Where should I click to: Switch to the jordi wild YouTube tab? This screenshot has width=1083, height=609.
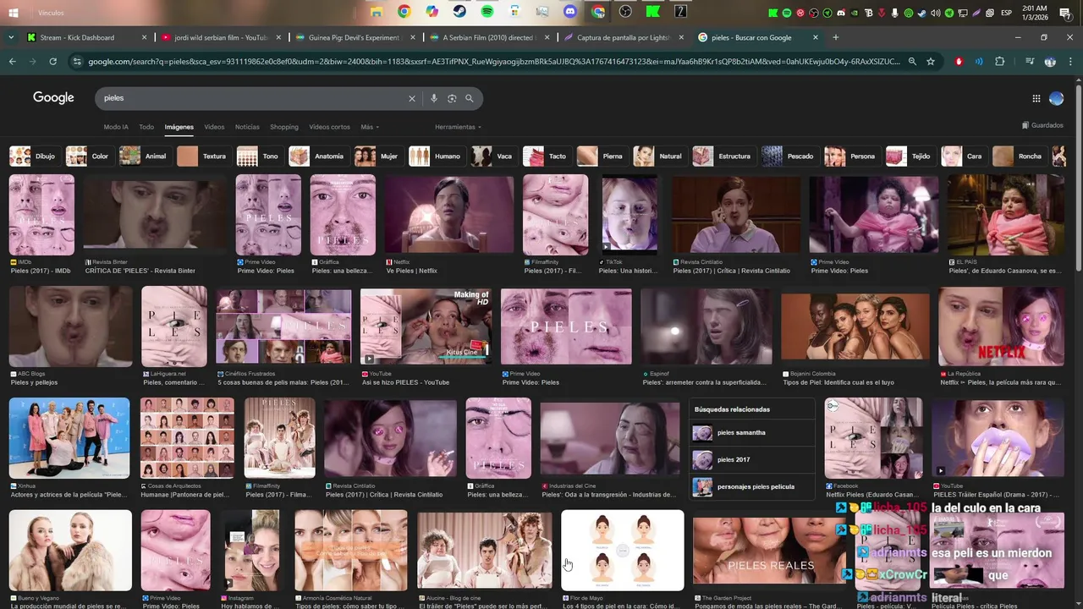[x=222, y=37]
